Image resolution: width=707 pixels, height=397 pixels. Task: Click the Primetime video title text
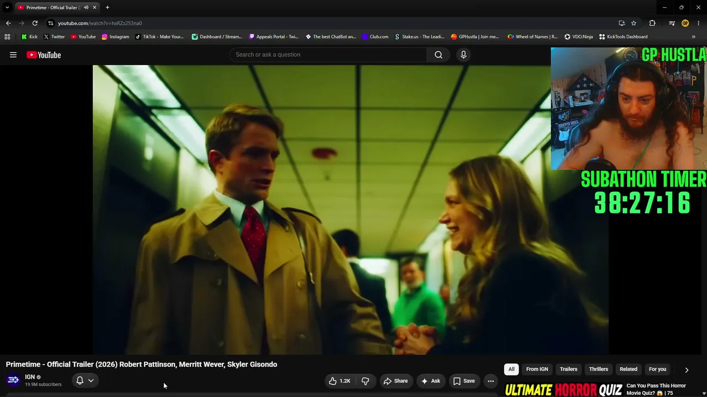pyautogui.click(x=141, y=364)
